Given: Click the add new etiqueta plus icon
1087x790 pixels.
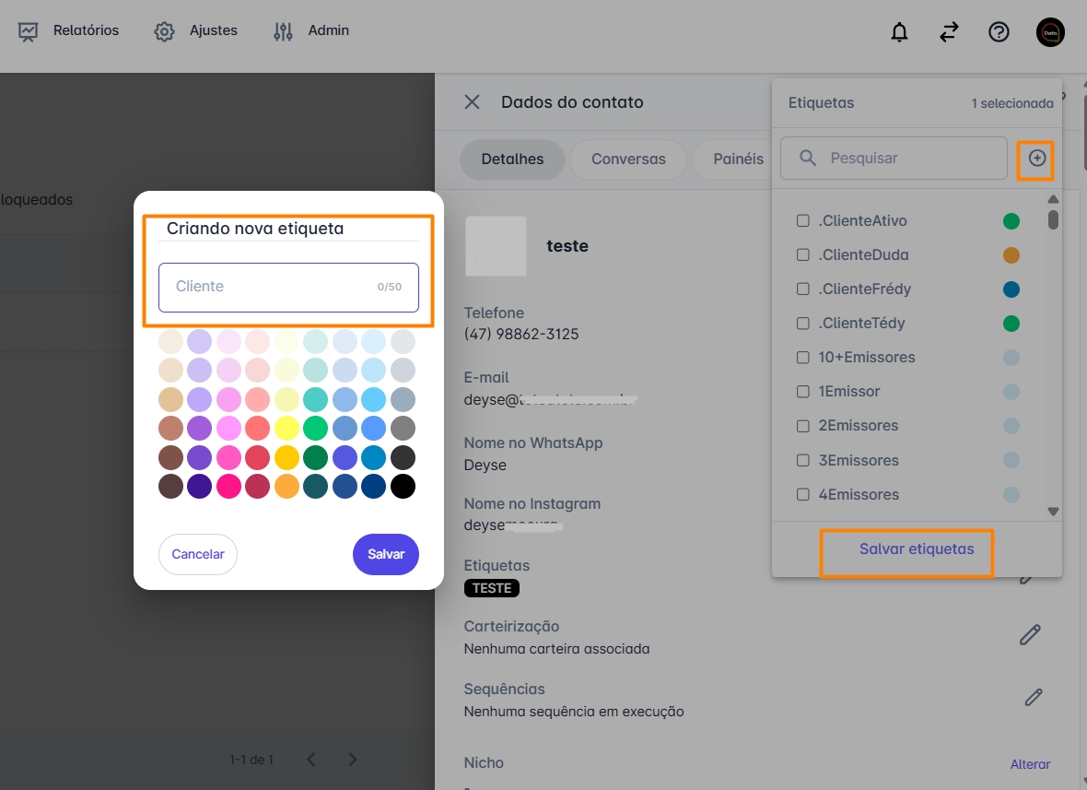Looking at the screenshot, I should [1037, 159].
